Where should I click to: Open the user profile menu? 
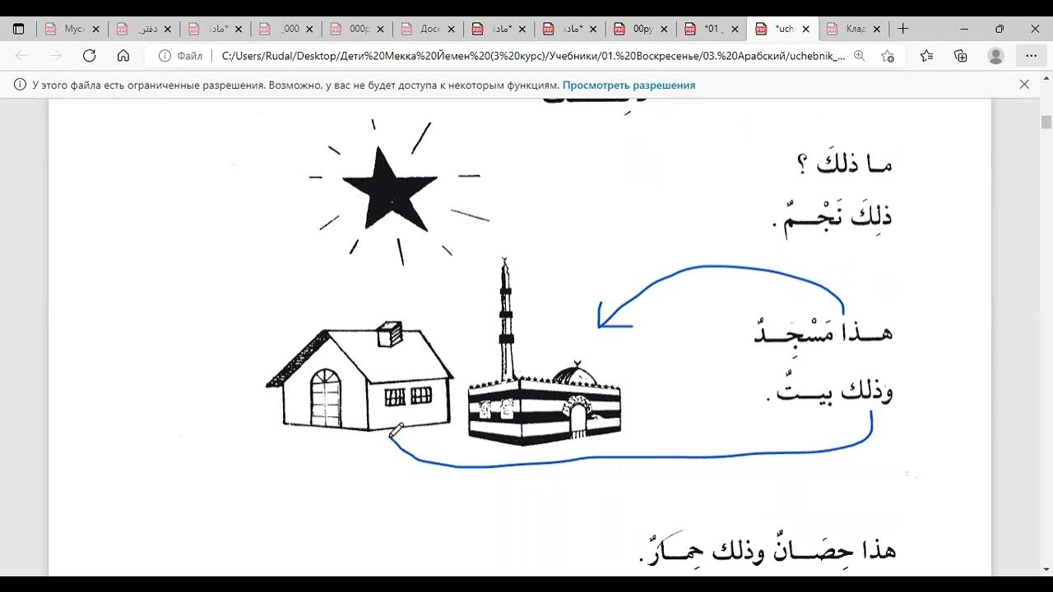pos(996,56)
